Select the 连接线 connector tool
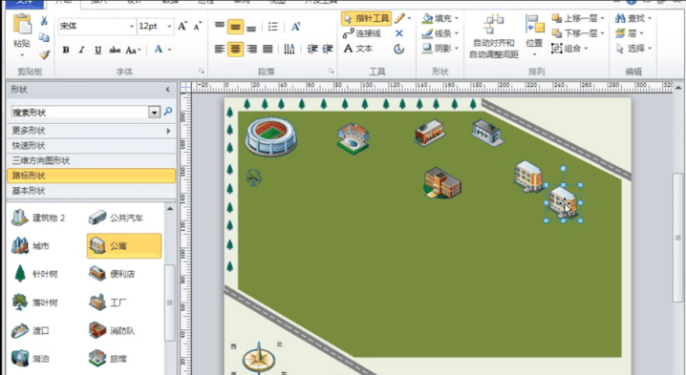The height and width of the screenshot is (375, 686). [362, 33]
